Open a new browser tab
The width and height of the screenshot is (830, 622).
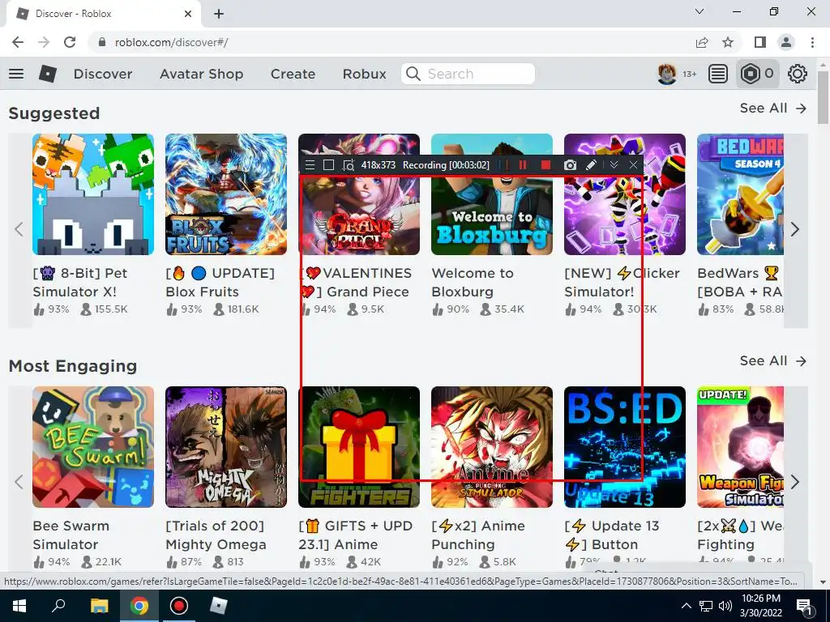(219, 14)
